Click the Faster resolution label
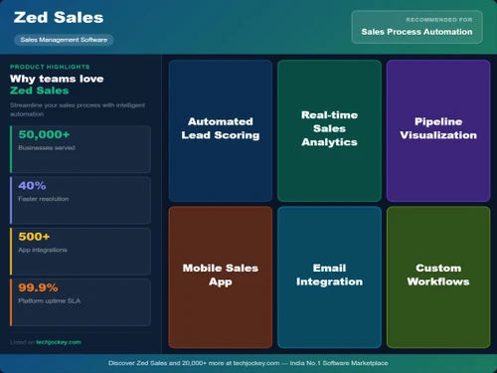 [x=44, y=199]
